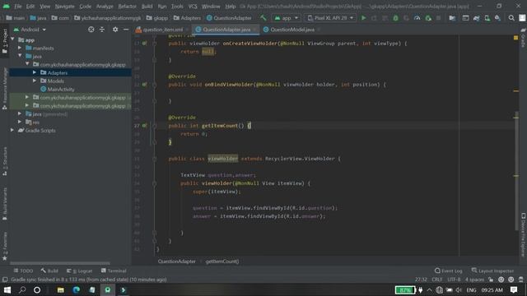Click override gutter icon beside onCreateViewHolder
The height and width of the screenshot is (296, 527).
coord(144,44)
